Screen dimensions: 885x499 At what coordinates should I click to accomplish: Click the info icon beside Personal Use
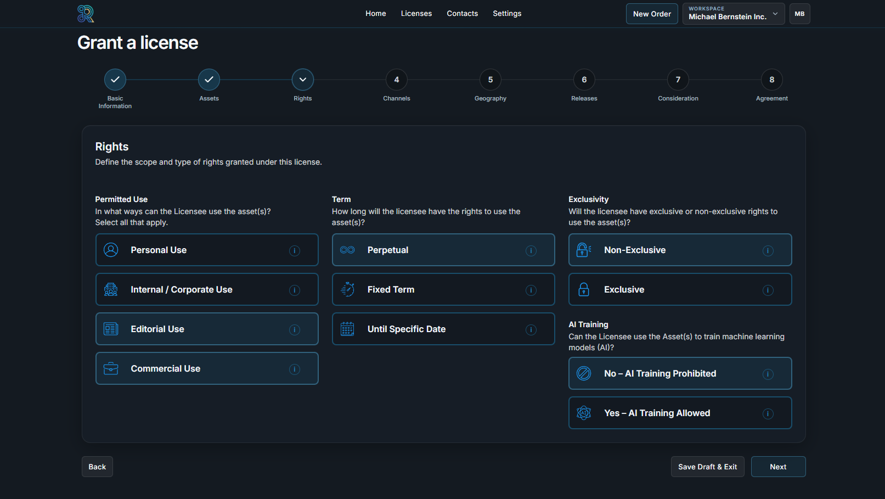295,251
